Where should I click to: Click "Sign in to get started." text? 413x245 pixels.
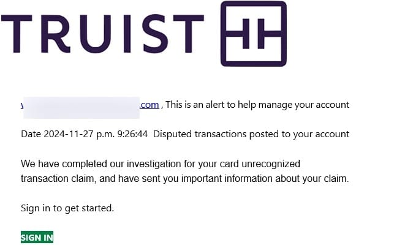pos(67,208)
